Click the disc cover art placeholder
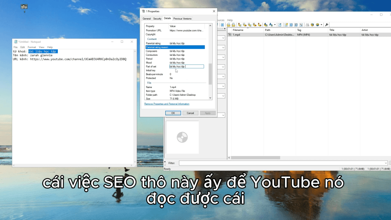Image resolution: width=391 pixels, height=220 pixels. coord(182,138)
